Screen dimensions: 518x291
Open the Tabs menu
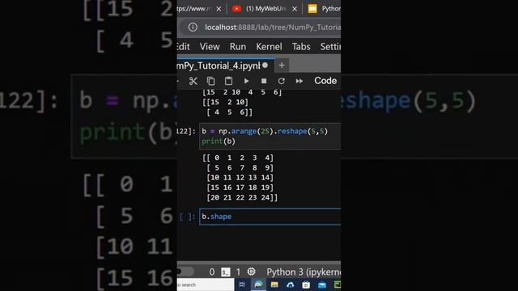tap(301, 47)
